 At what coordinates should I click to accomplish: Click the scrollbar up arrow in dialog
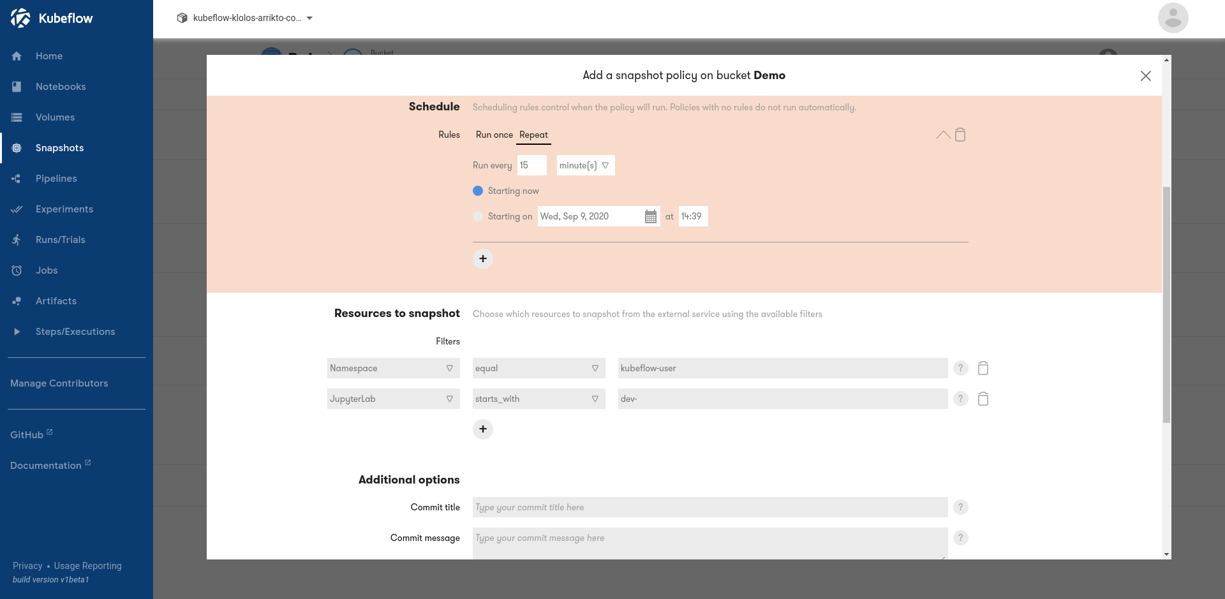tap(1166, 60)
